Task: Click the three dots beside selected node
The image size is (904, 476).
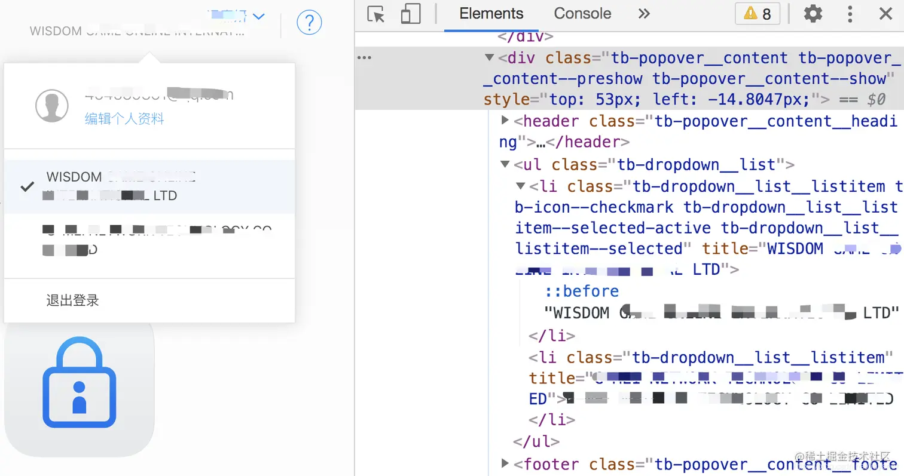Action: pyautogui.click(x=364, y=57)
